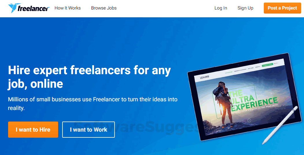Select the Sign Up link
The height and width of the screenshot is (155, 304).
pos(246,8)
